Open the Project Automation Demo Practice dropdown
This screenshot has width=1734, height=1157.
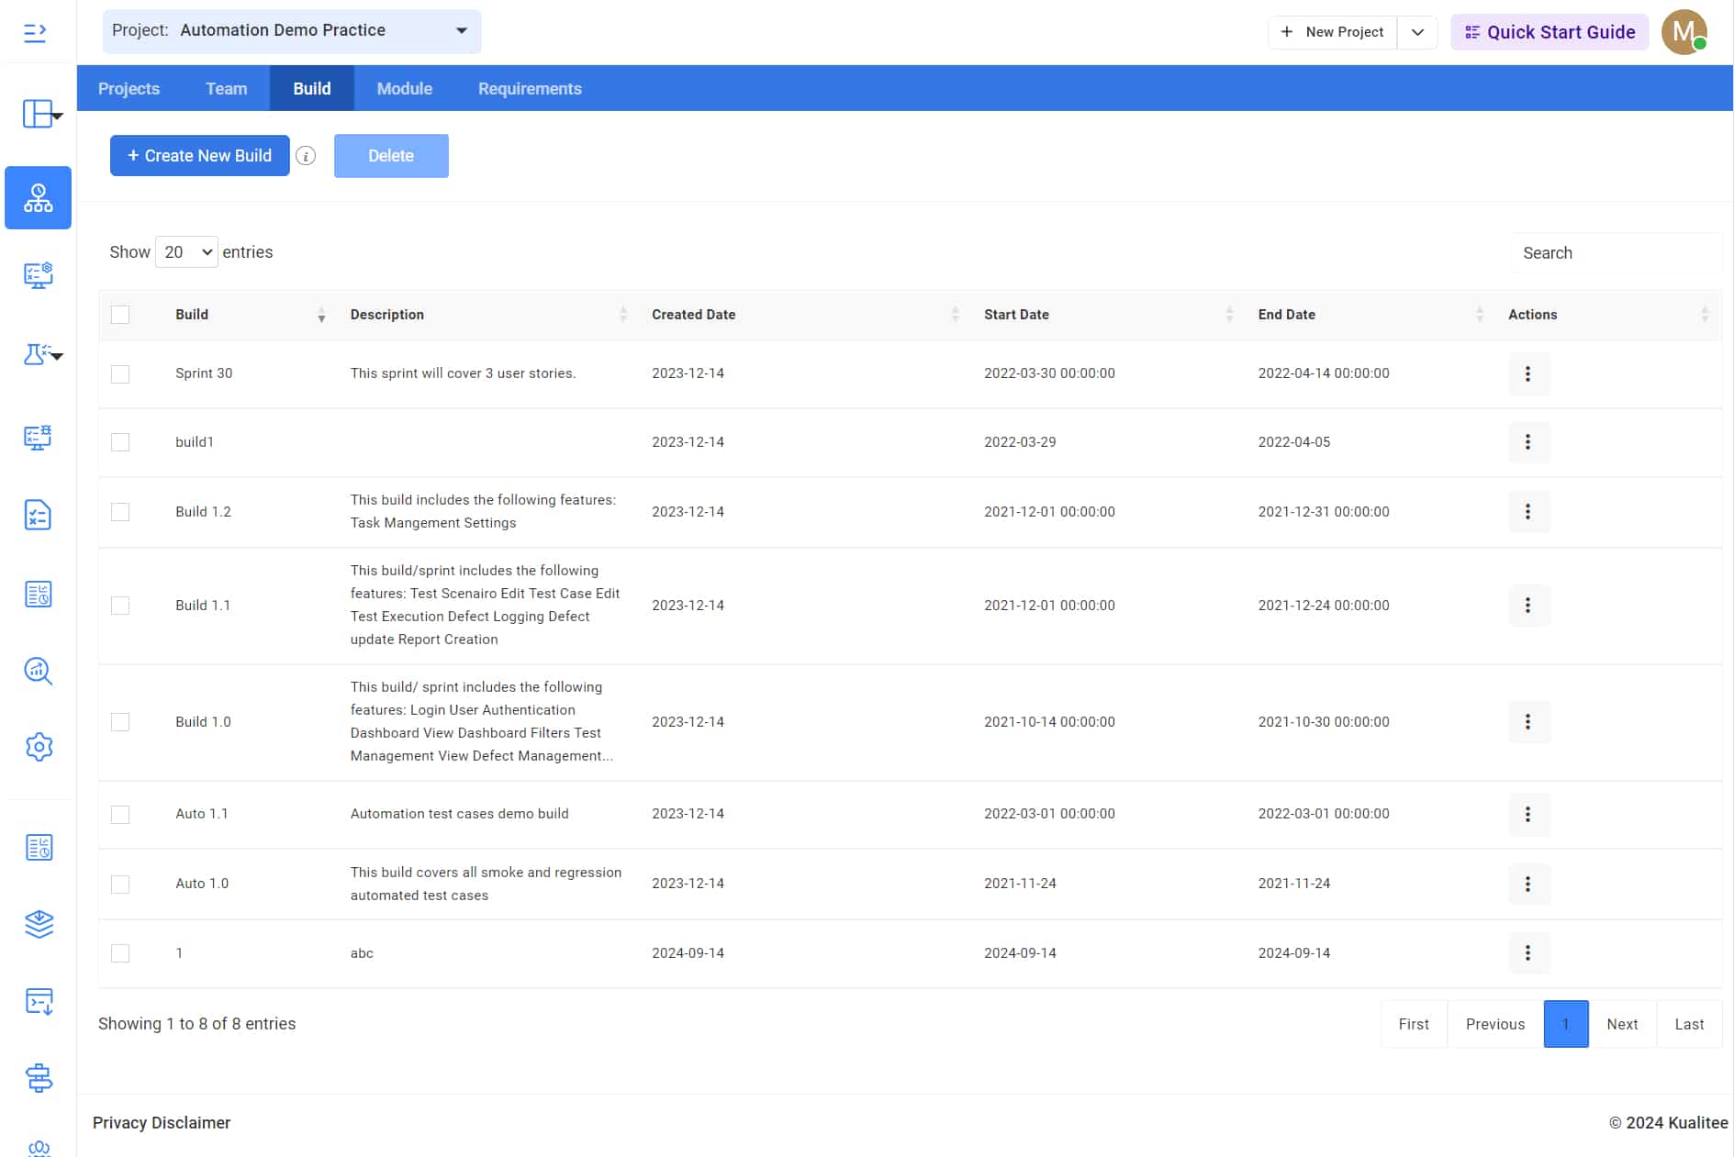point(291,31)
